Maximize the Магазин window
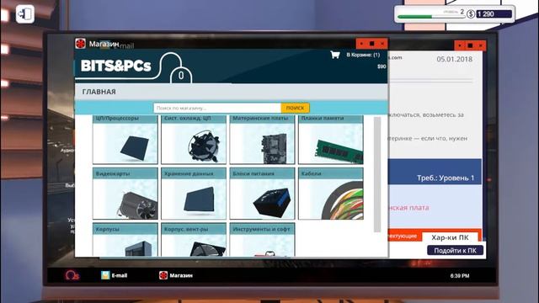 pyautogui.click(x=371, y=44)
